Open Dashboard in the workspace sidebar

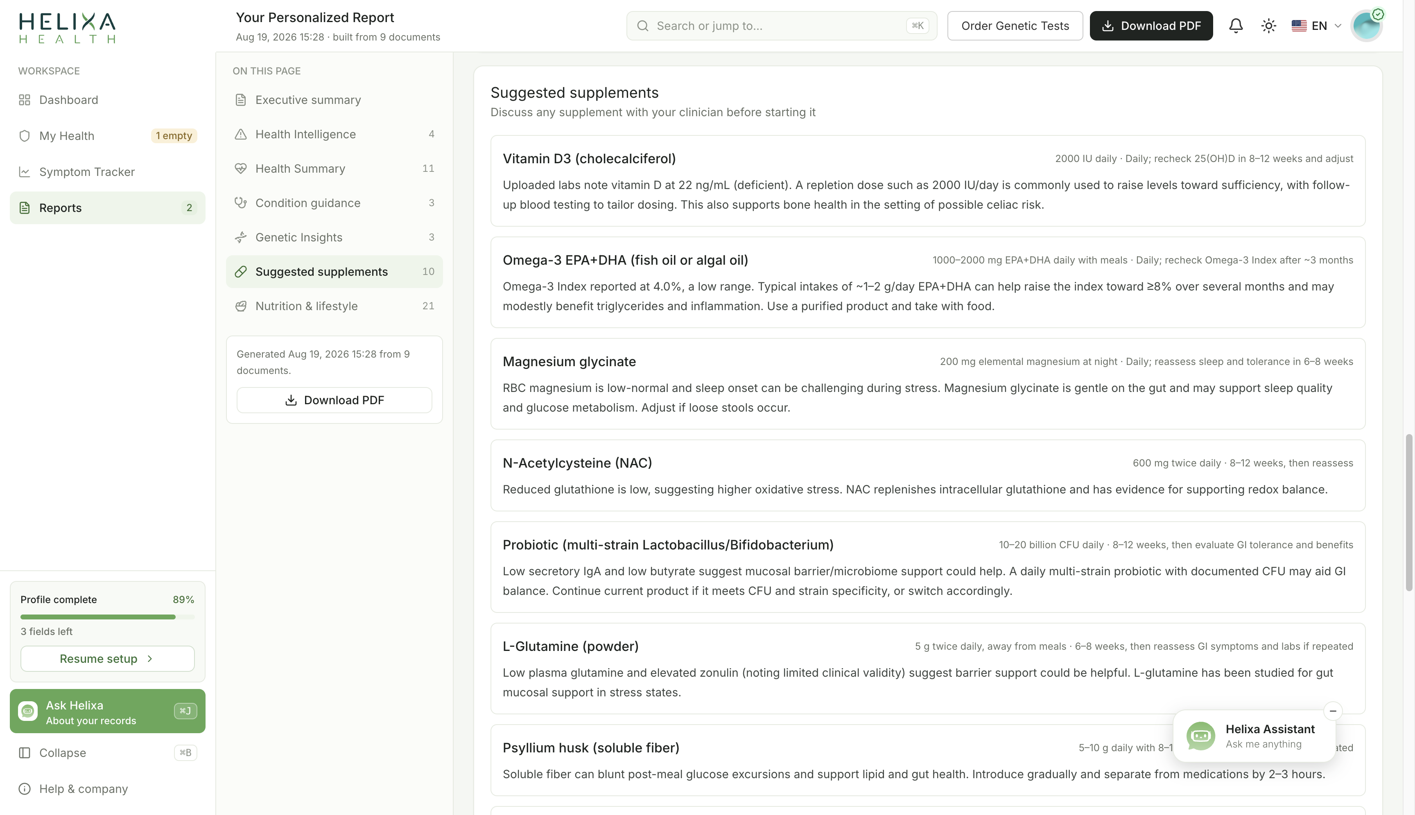point(108,100)
